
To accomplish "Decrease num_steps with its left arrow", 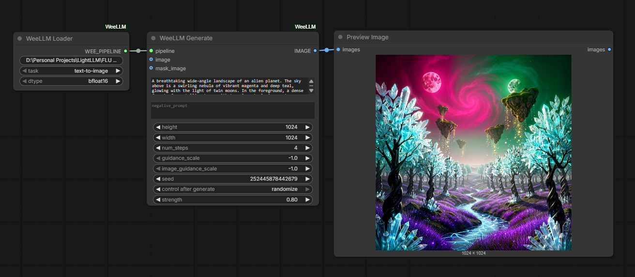I will (x=157, y=148).
